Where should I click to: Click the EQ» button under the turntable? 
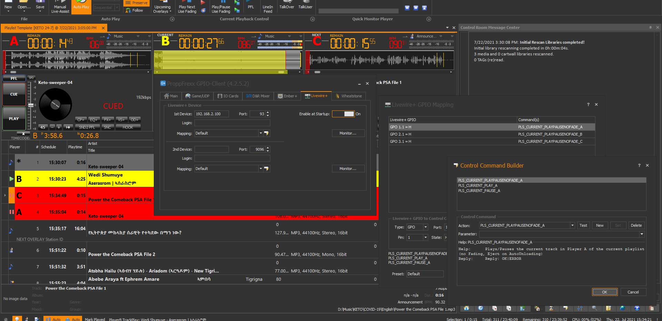(x=93, y=120)
